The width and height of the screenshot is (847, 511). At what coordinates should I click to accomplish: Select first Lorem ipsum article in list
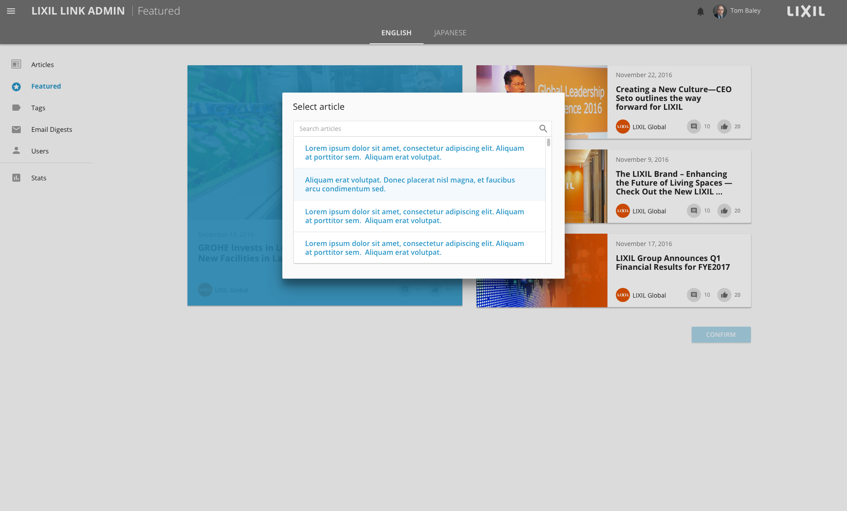click(x=420, y=153)
